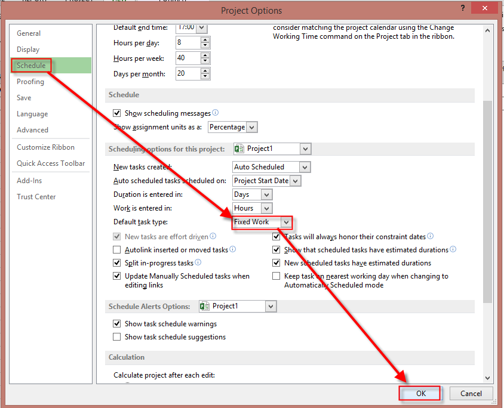Open Show assignment units as a dropdown

coord(251,127)
